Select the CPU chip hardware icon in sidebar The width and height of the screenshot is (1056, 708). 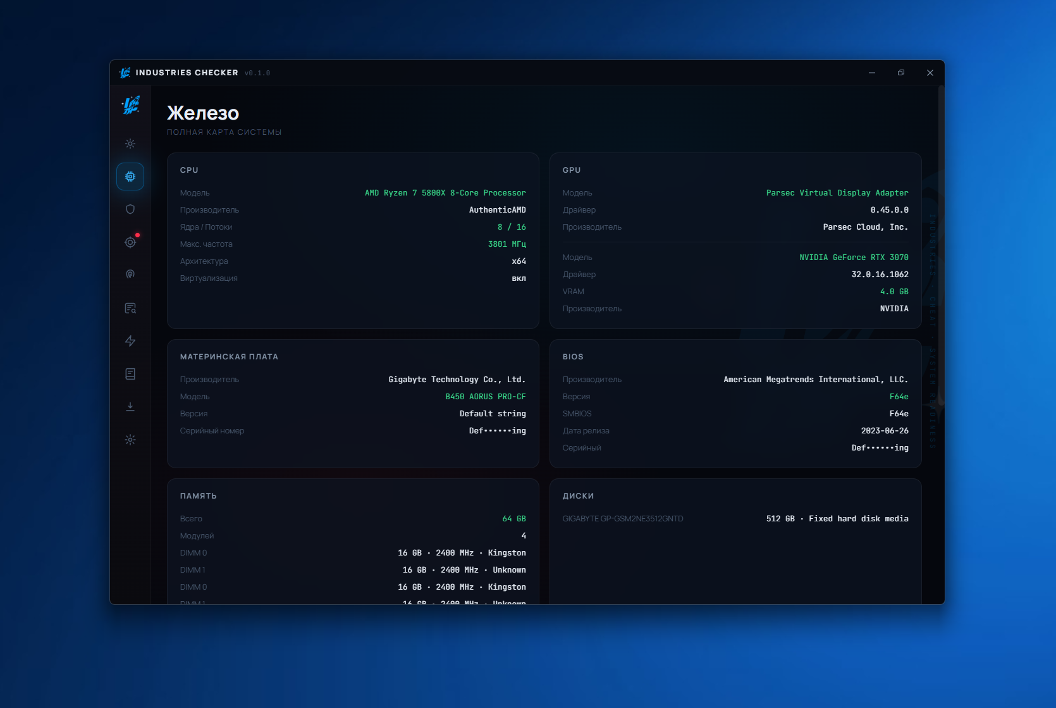coord(130,177)
